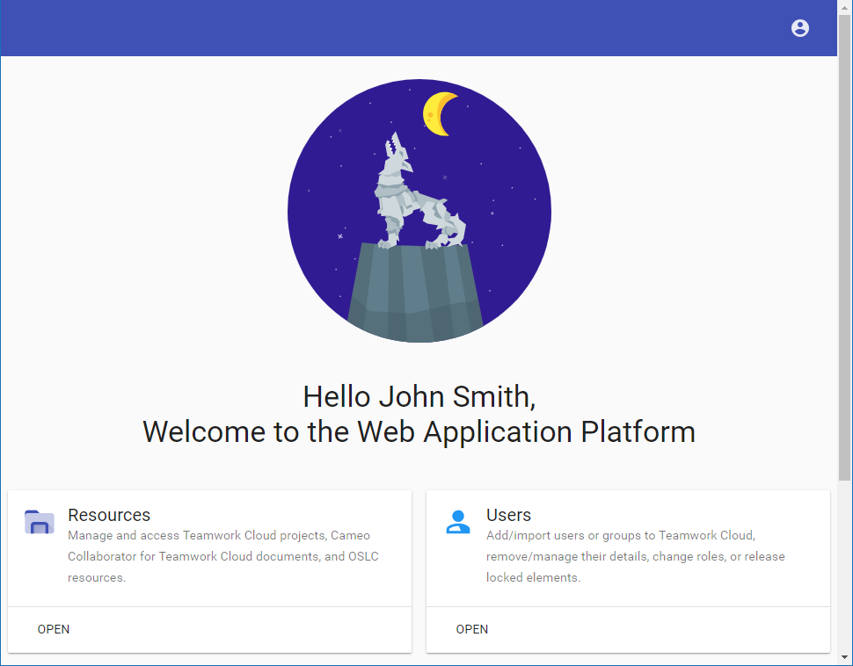Click the scrollbar up arrow
The height and width of the screenshot is (666, 853).
tap(845, 7)
